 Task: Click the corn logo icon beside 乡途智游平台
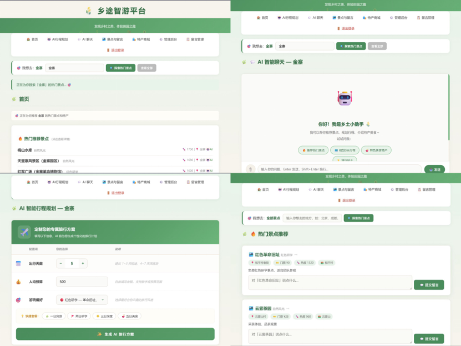tap(89, 11)
